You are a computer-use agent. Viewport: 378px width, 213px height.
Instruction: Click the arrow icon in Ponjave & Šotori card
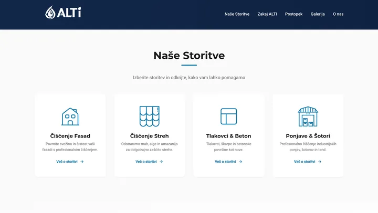[x=320, y=162]
